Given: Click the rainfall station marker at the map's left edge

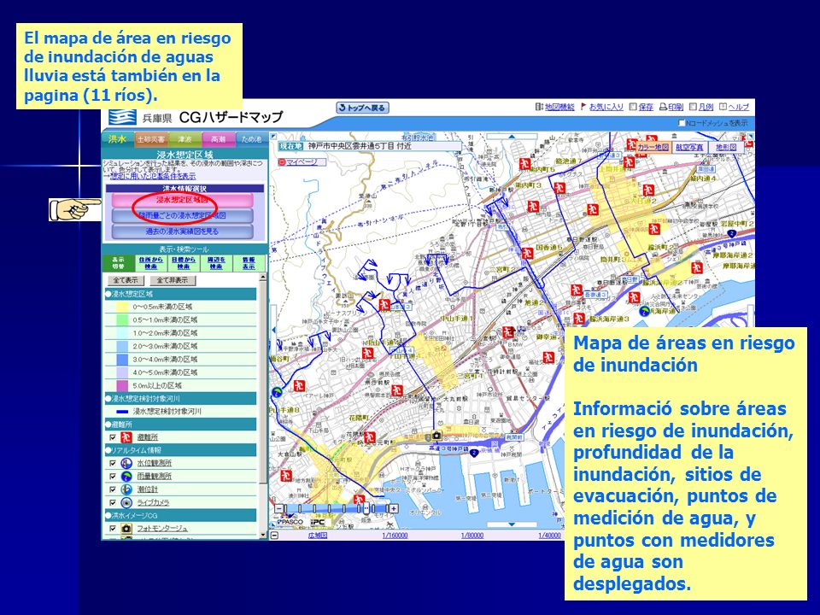Looking at the screenshot, I should [277, 392].
